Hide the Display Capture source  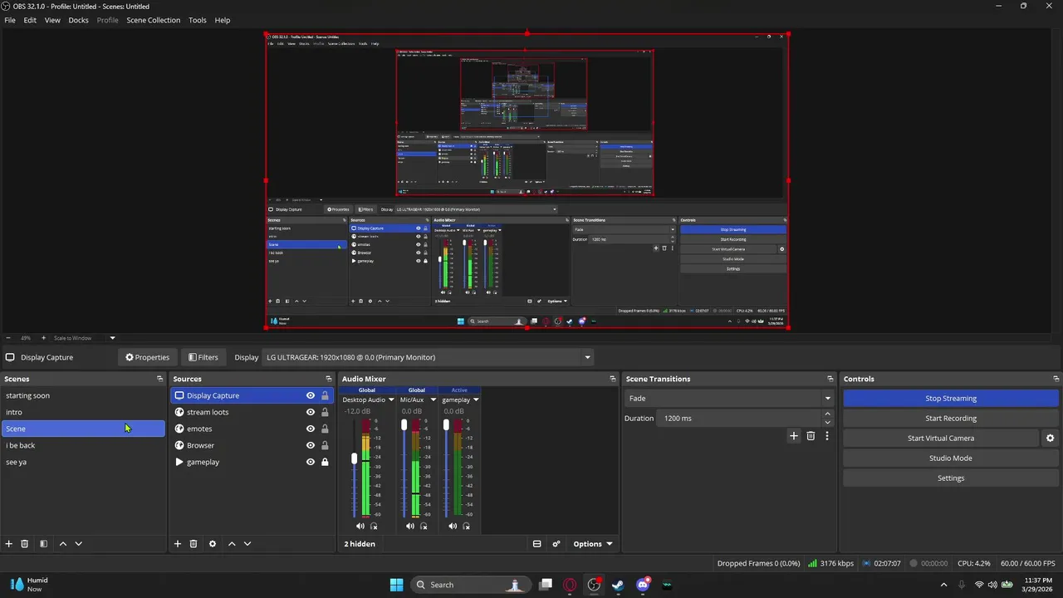click(311, 395)
